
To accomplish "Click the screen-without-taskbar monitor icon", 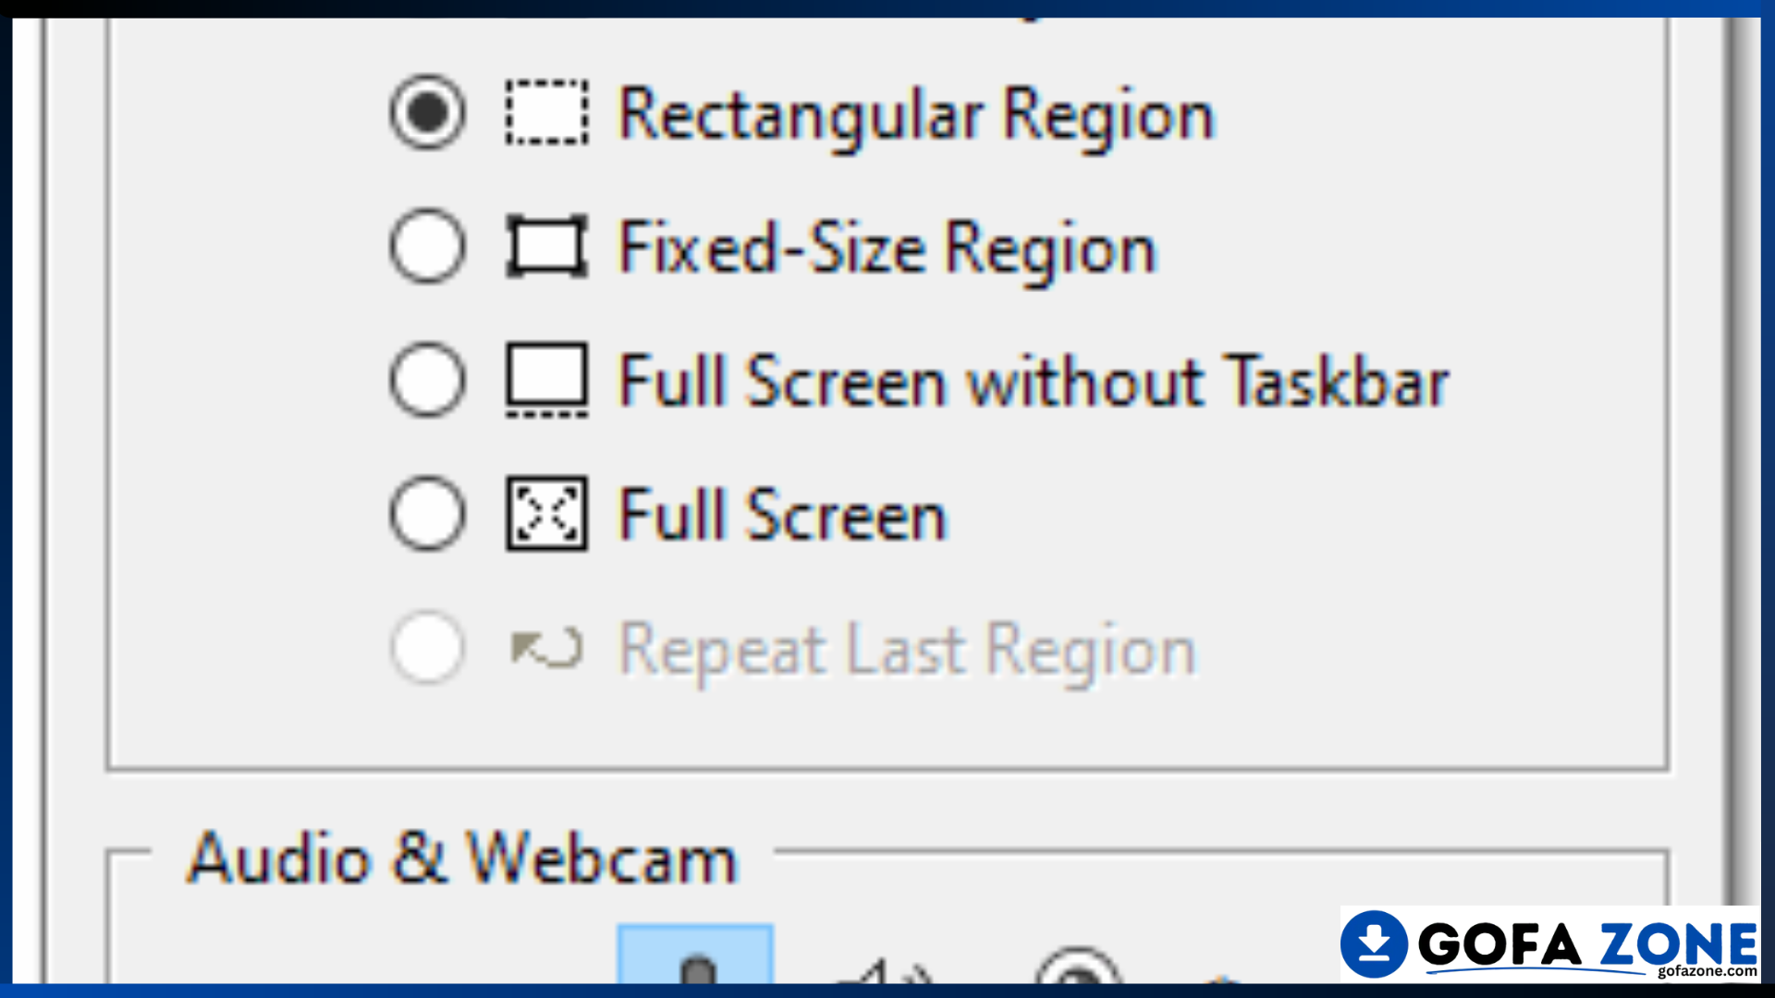I will click(x=546, y=380).
